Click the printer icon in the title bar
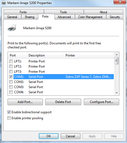The image size is (127, 143). pos(4,3)
